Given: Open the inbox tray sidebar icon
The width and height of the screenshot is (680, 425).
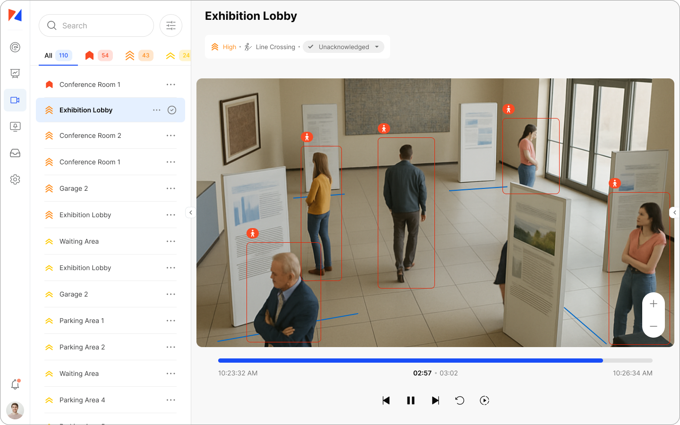Looking at the screenshot, I should click(x=15, y=153).
